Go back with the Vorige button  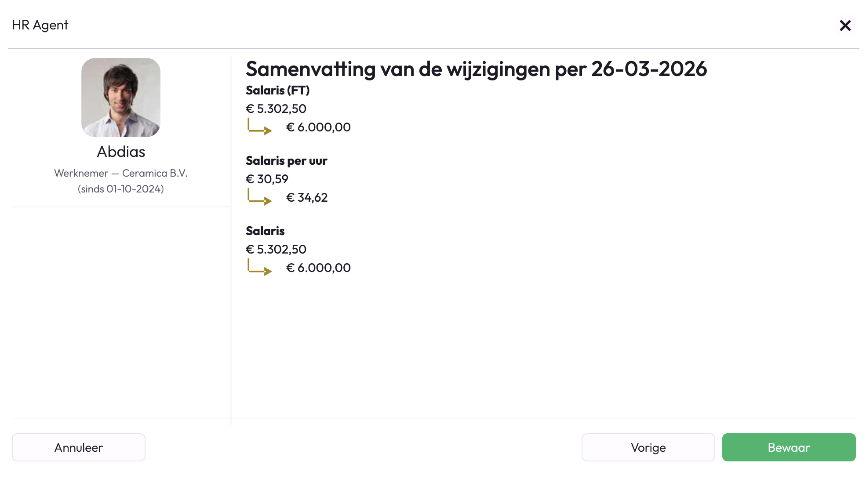tap(648, 447)
